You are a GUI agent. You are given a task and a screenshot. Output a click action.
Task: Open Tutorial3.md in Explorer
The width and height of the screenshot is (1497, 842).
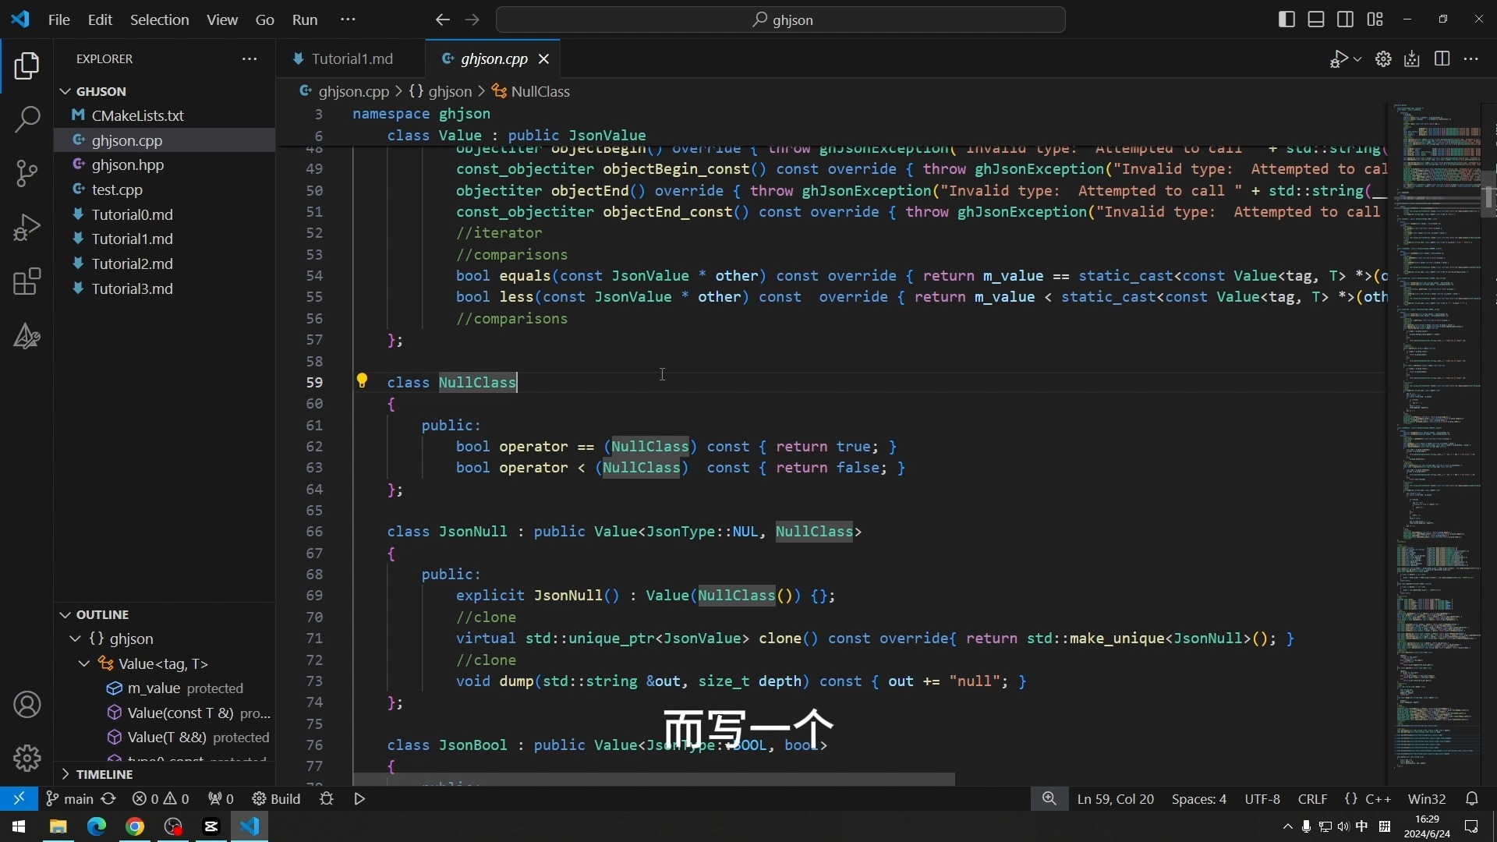165,288
